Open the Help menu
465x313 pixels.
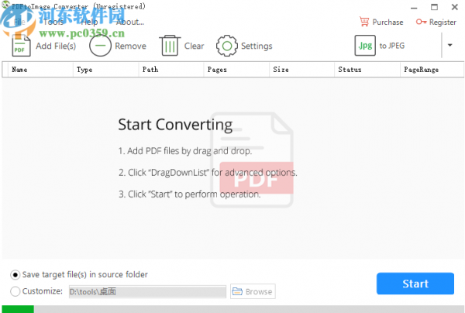[x=89, y=22]
